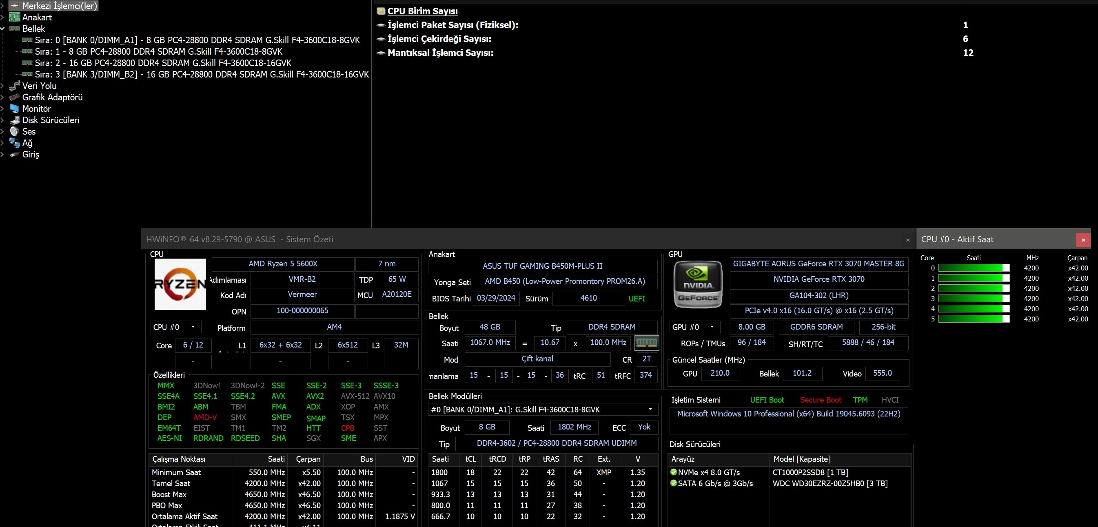
Task: Click the WDC WD30EZRZ-00Z5HB0 [3 TB] disk entry
Action: (830, 483)
